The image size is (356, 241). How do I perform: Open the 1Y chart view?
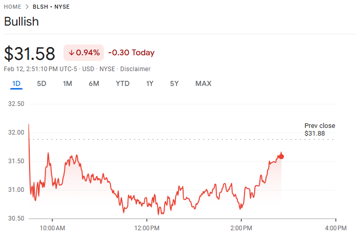pos(150,83)
